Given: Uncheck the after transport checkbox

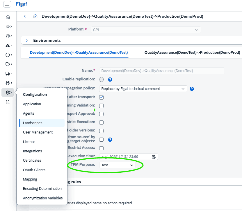Looking at the screenshot, I should coord(102,97).
